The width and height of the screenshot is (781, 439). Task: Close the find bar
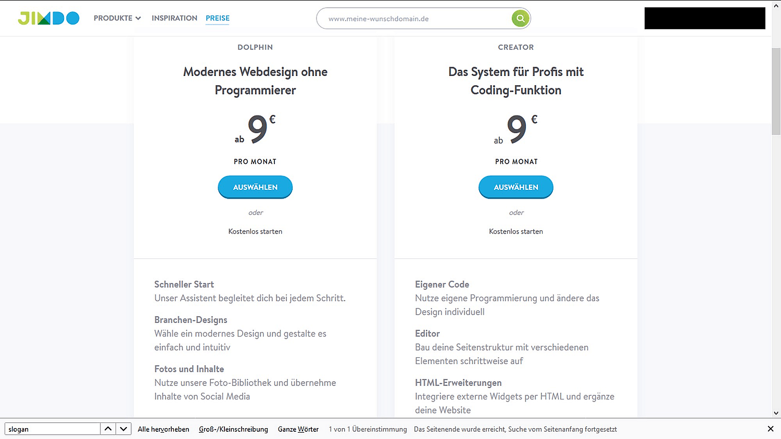(771, 429)
